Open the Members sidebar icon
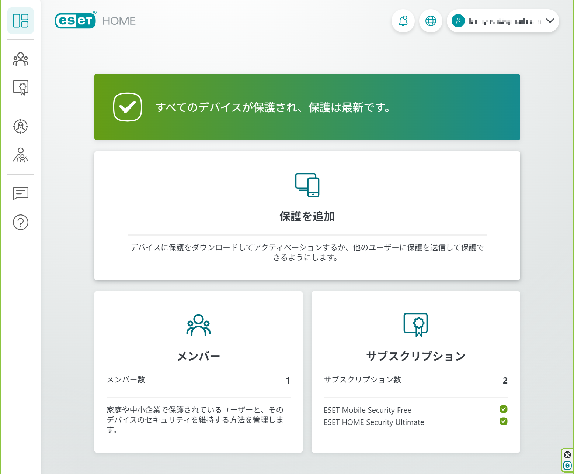This screenshot has height=474, width=574. [x=21, y=59]
